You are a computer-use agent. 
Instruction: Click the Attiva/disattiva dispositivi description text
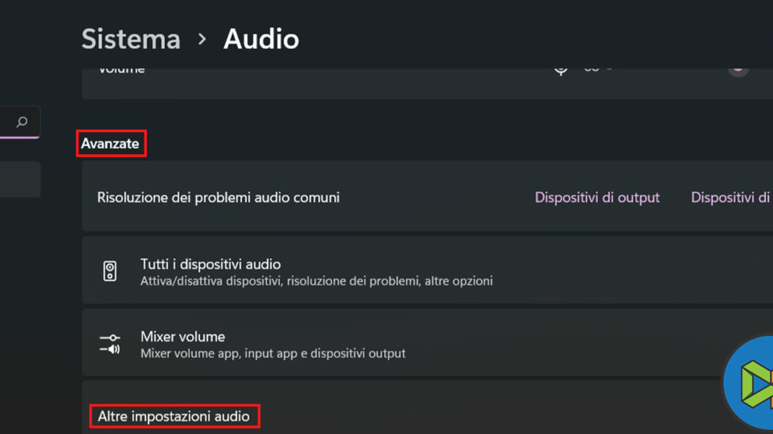click(x=316, y=281)
